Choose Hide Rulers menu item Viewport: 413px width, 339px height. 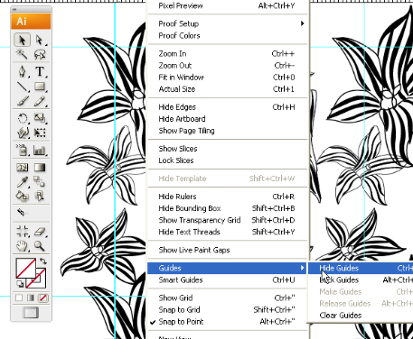(x=228, y=197)
